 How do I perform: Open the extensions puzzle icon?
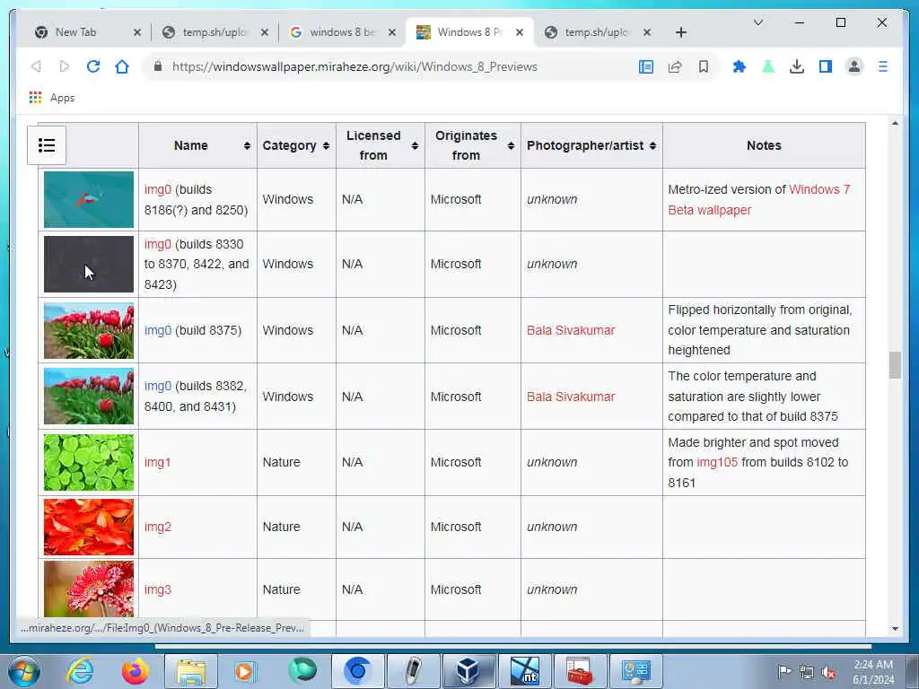(740, 66)
